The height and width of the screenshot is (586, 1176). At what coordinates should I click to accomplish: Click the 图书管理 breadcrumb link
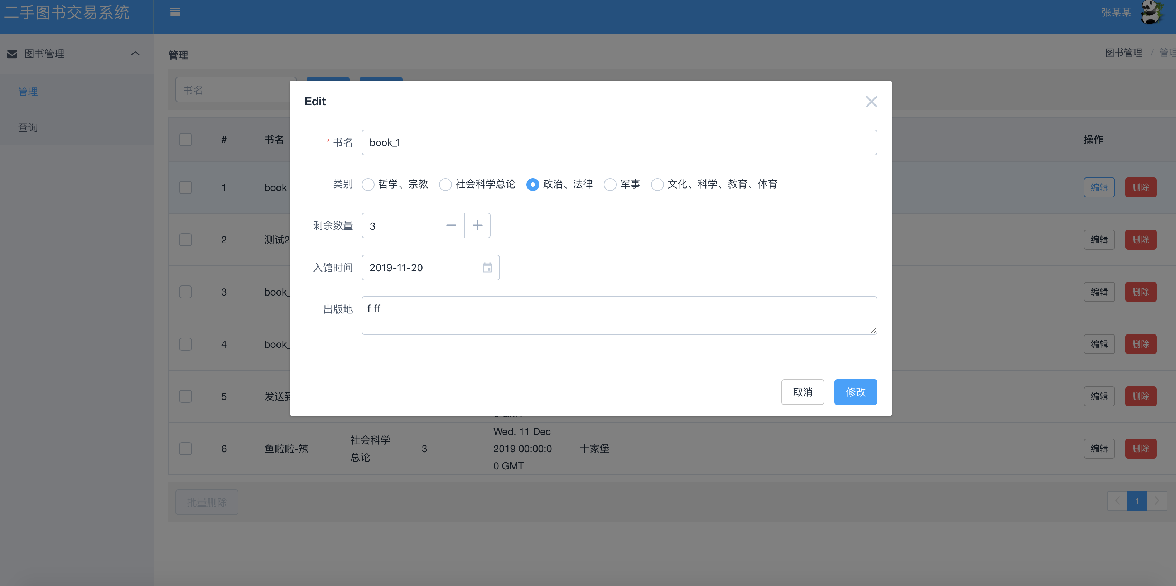(x=1123, y=53)
